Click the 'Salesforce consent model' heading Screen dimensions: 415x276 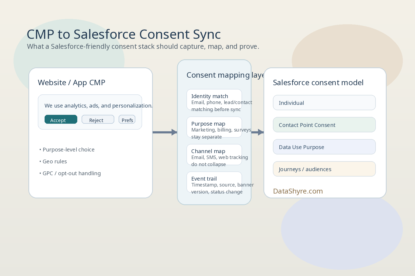coord(318,82)
